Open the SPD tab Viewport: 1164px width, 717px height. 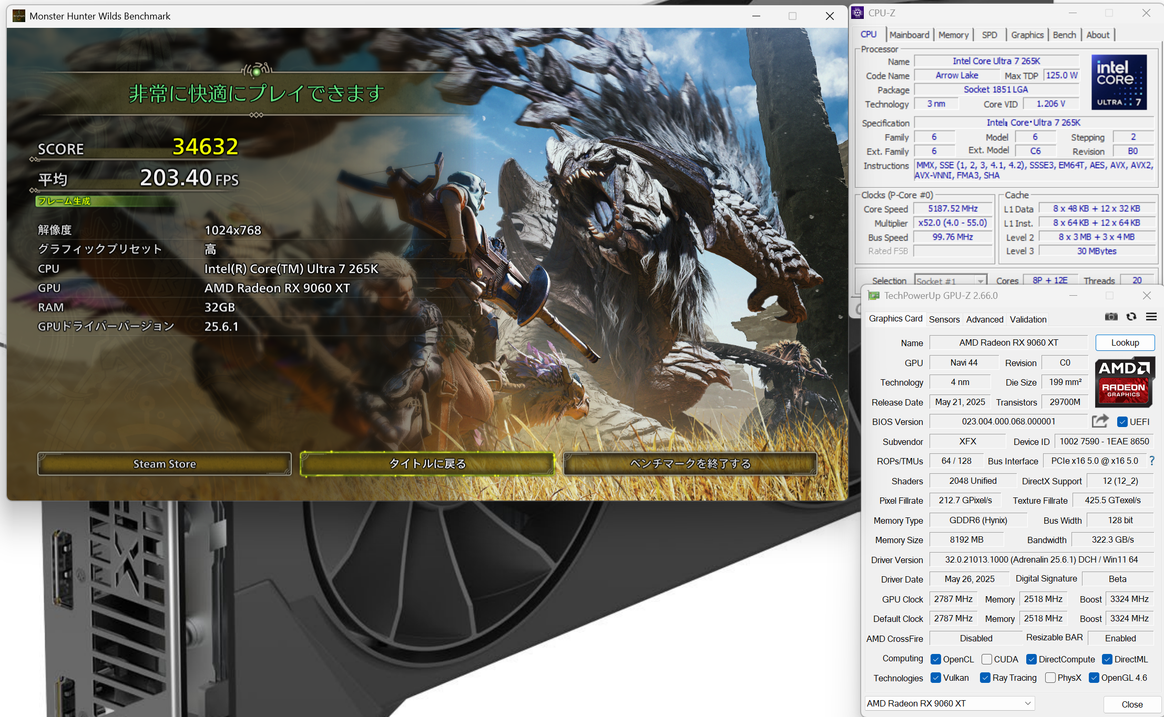coord(989,35)
